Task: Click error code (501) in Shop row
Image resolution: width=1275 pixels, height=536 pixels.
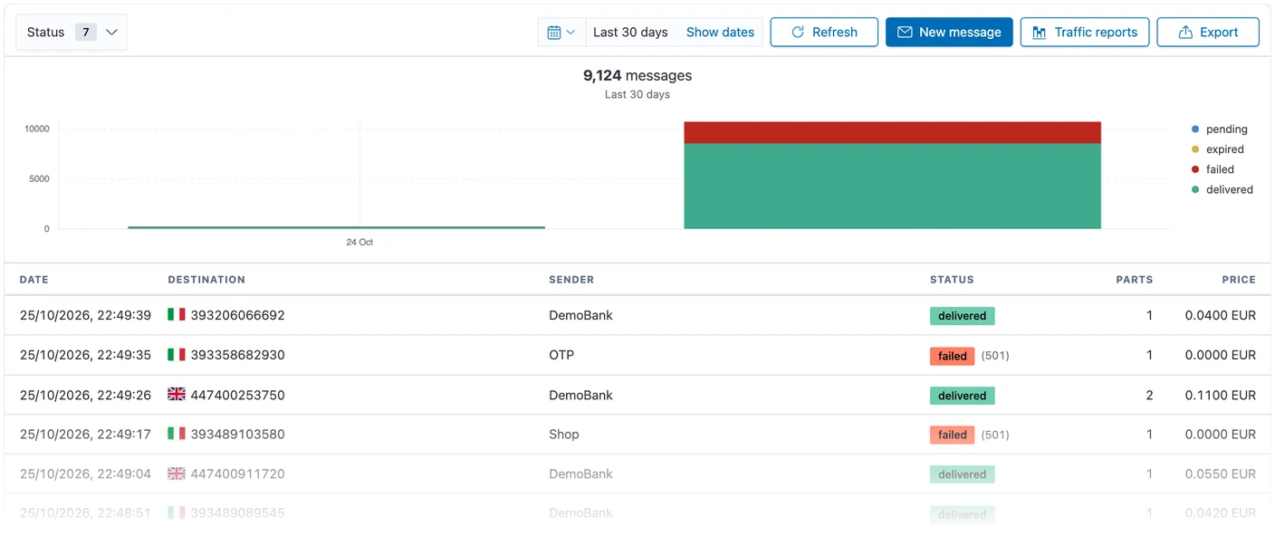Action: click(x=995, y=435)
